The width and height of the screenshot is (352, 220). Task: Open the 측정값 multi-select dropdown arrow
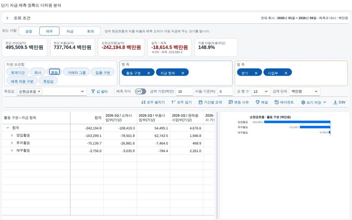tap(82, 91)
